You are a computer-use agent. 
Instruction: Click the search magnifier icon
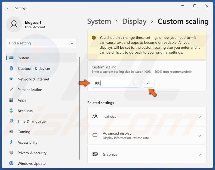pyautogui.click(x=72, y=43)
